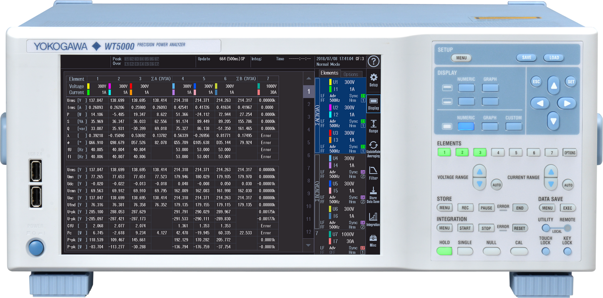This screenshot has height=298, width=603.
Task: Tap the Store Data Save icon
Action: click(x=373, y=196)
